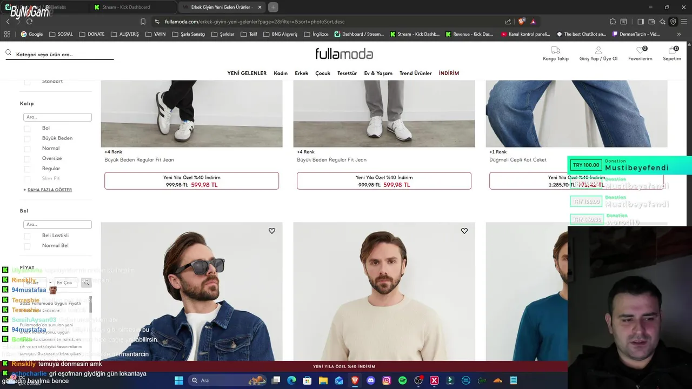Open the Telif bookmarks folder
692x389 pixels.
point(248,34)
